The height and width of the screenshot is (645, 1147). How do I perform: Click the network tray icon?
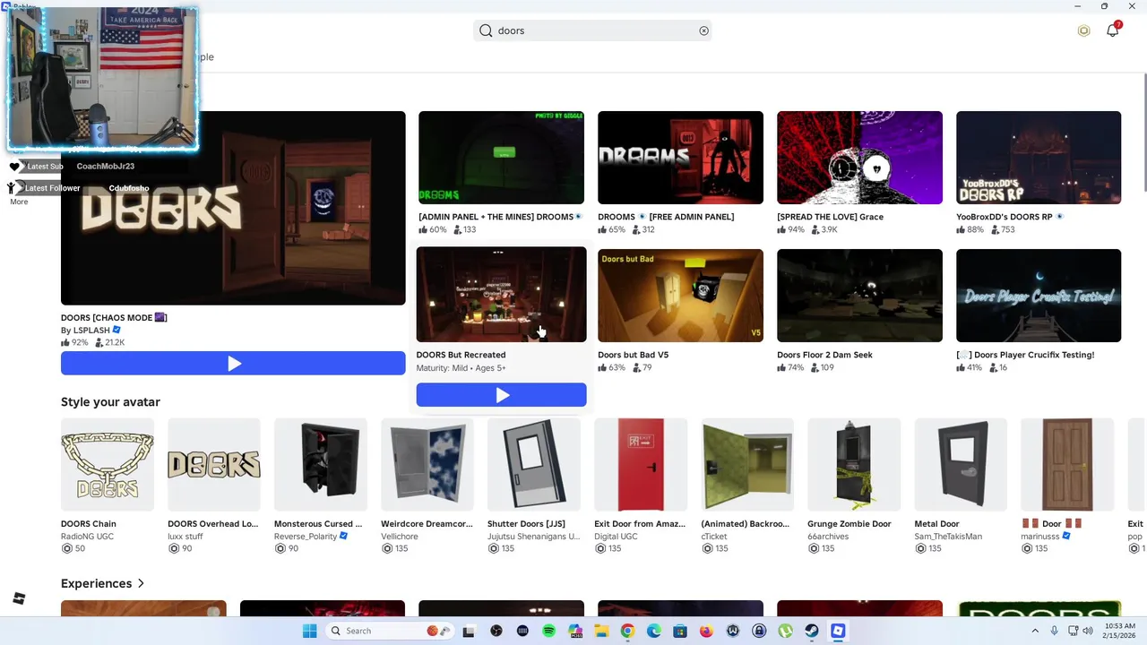1073,631
